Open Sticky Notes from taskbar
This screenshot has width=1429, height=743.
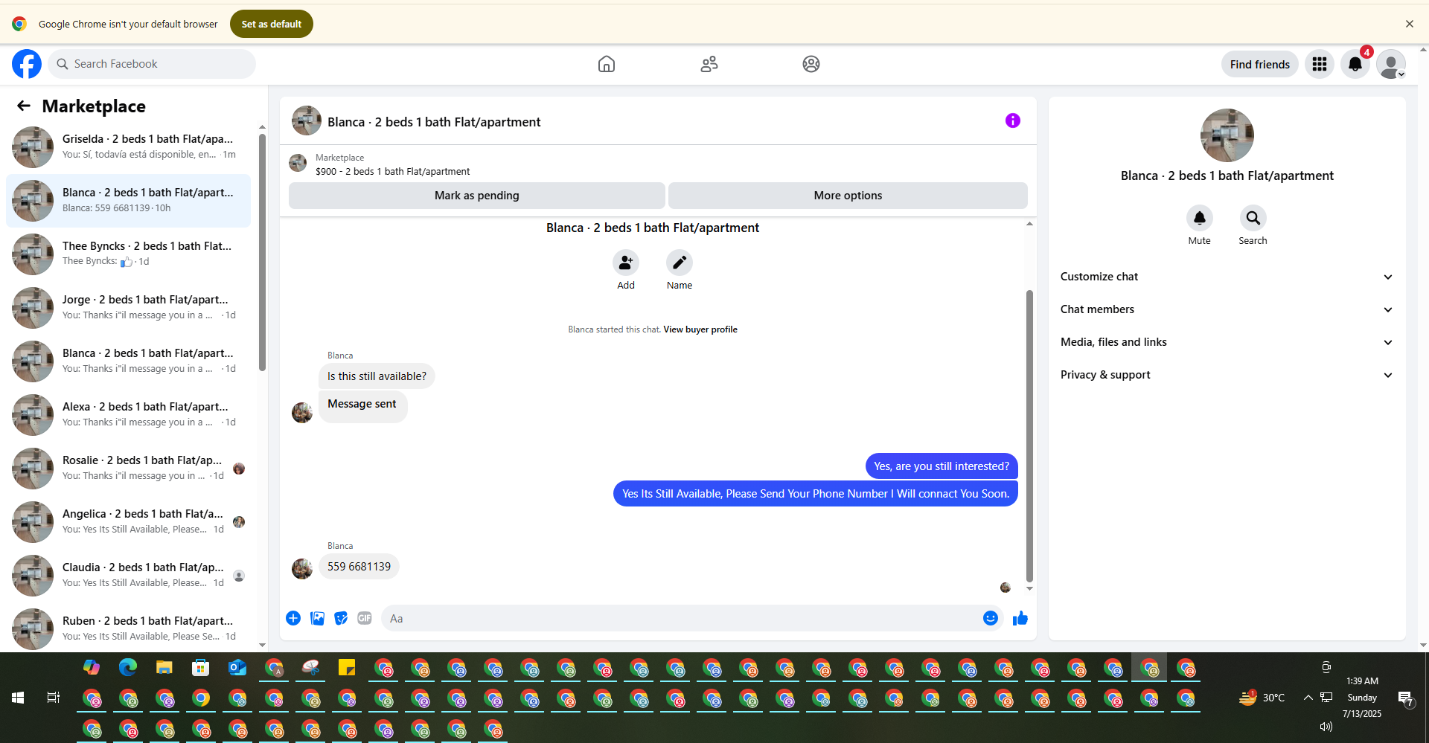pos(347,668)
